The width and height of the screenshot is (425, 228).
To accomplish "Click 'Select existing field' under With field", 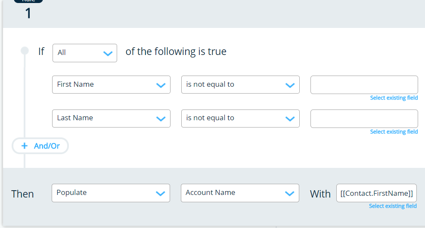I will (x=393, y=206).
